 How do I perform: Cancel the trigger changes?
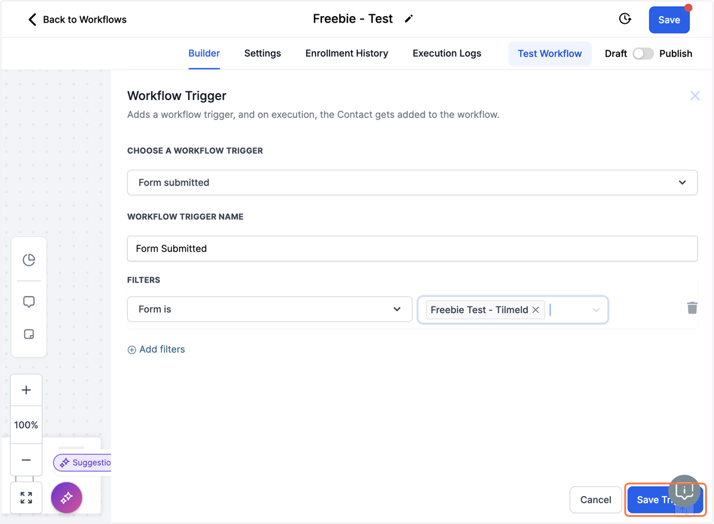point(596,500)
